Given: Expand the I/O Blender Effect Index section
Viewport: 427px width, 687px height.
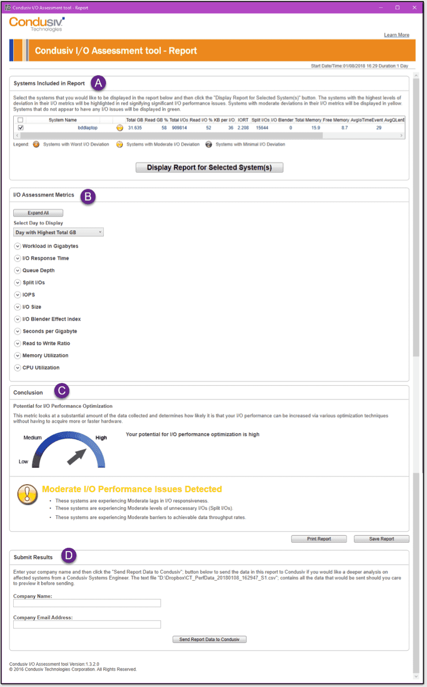Looking at the screenshot, I should (17, 319).
